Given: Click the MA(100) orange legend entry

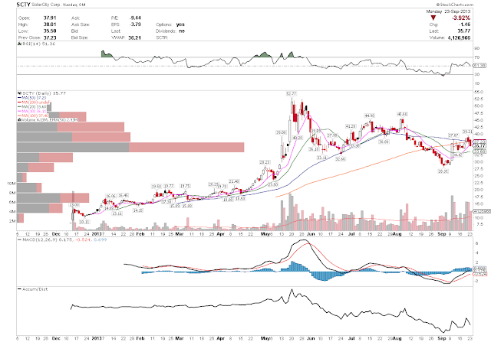Looking at the screenshot, I should point(33,116).
